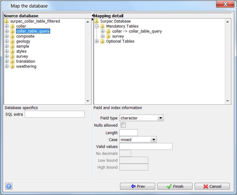Collapse the Mandatory Tables node
This screenshot has width=237, height=195.
click(x=97, y=26)
